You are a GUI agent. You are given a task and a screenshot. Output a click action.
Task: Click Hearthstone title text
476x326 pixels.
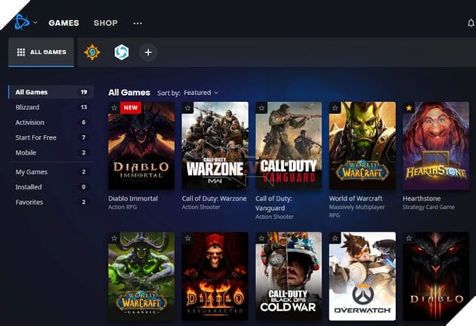pyautogui.click(x=422, y=198)
